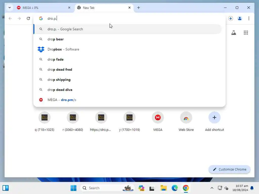Open the https://dro.p... shortcut
Image resolution: width=259 pixels, height=194 pixels.
[x=101, y=122]
